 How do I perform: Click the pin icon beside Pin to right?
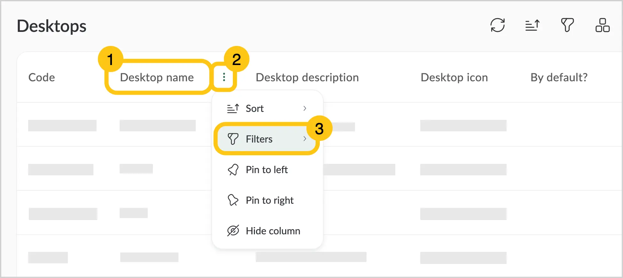tap(233, 200)
